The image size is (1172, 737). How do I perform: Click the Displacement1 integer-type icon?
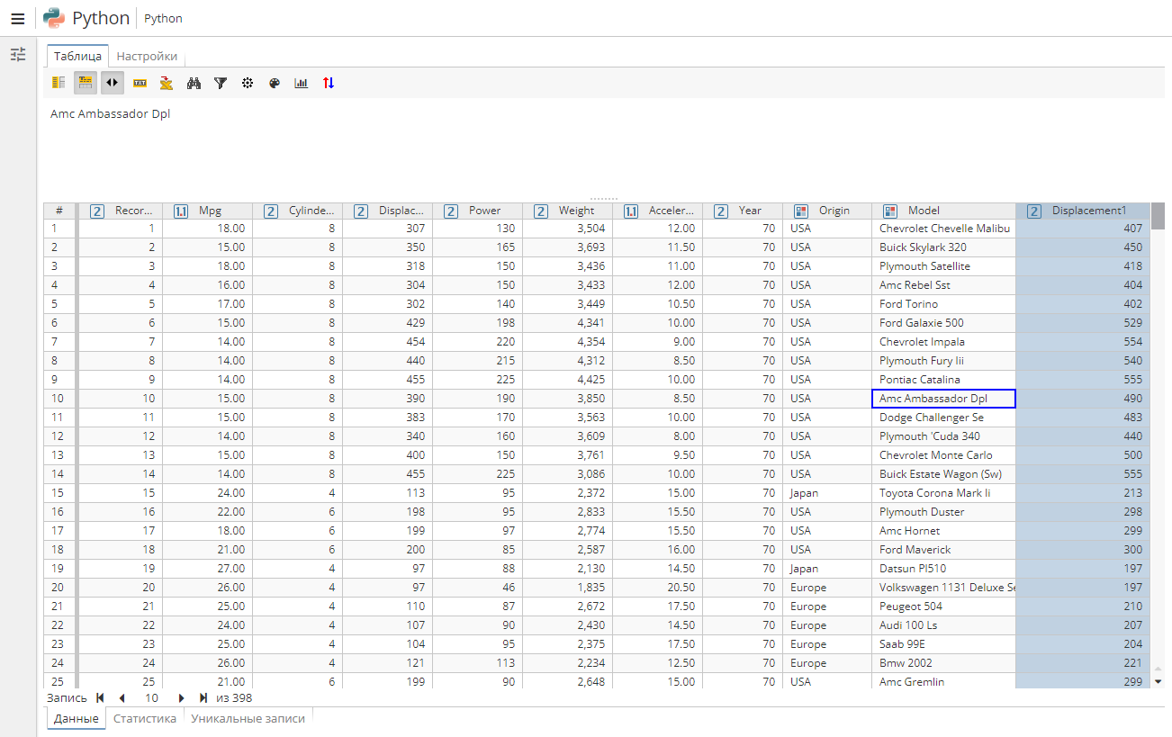[1034, 211]
